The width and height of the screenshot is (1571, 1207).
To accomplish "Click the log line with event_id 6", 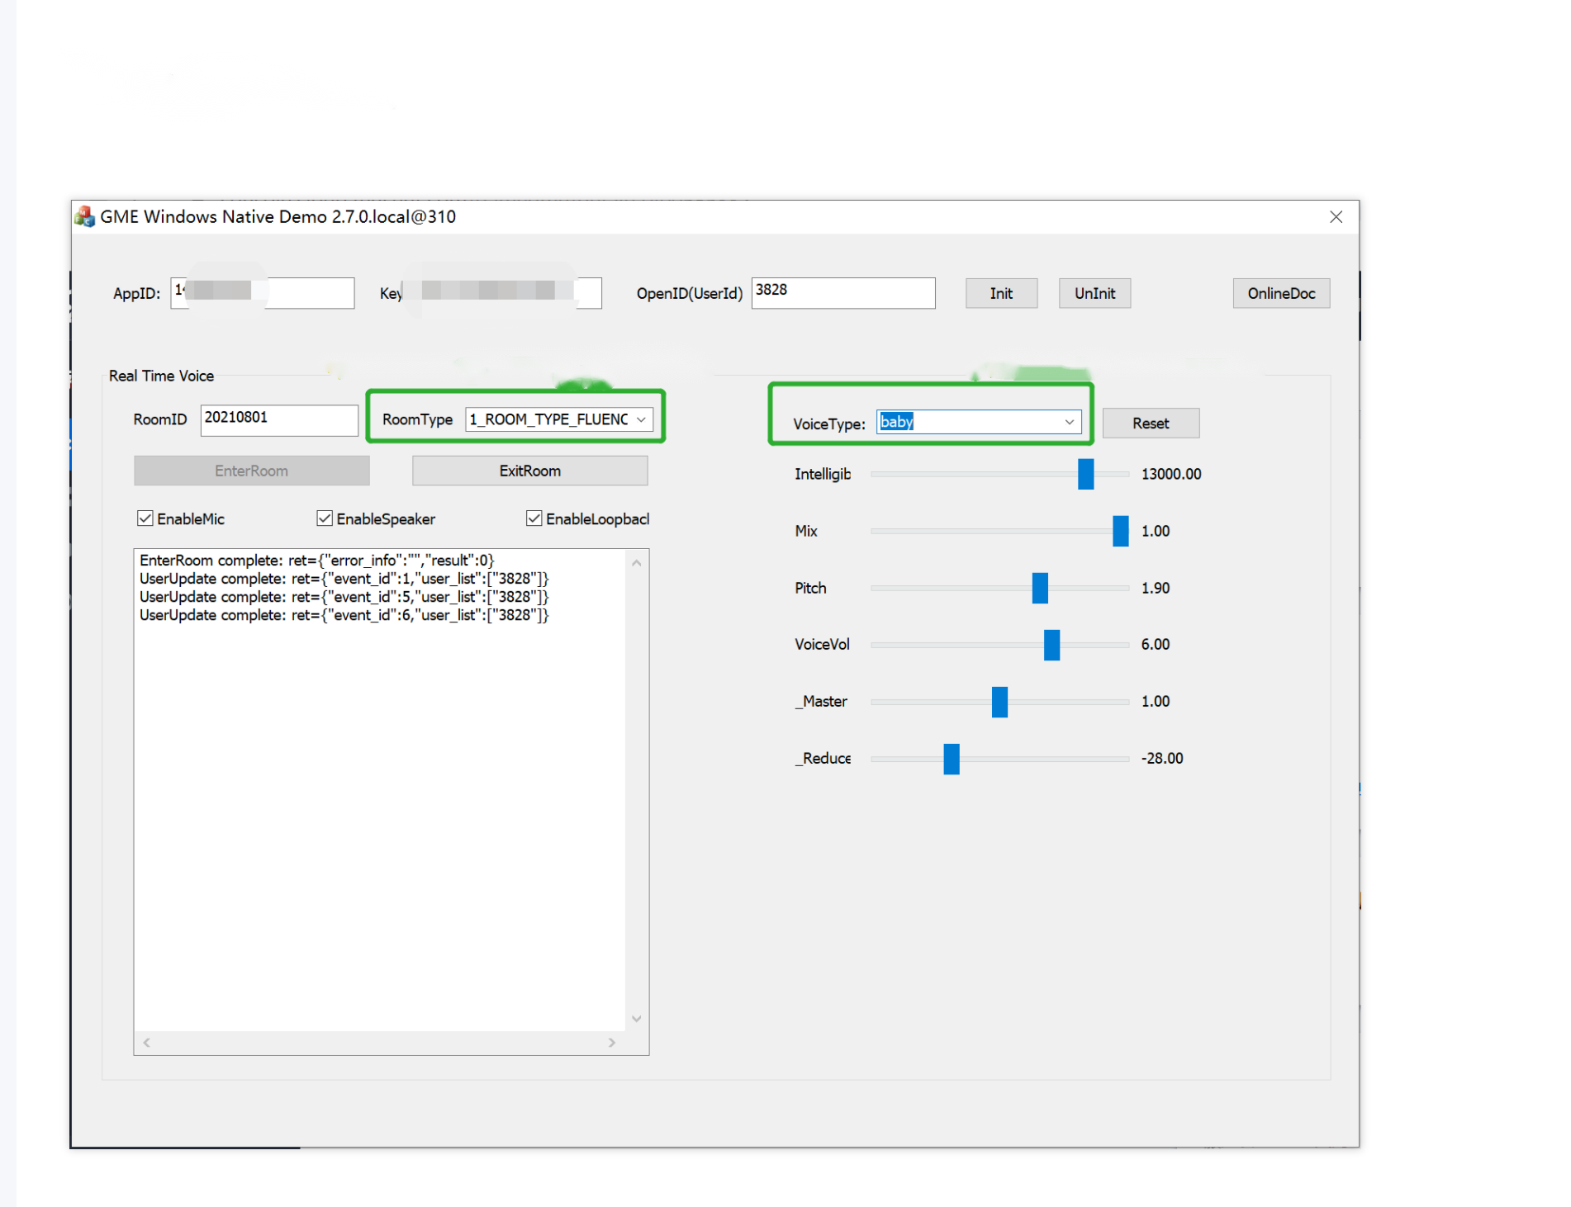I will tap(344, 615).
